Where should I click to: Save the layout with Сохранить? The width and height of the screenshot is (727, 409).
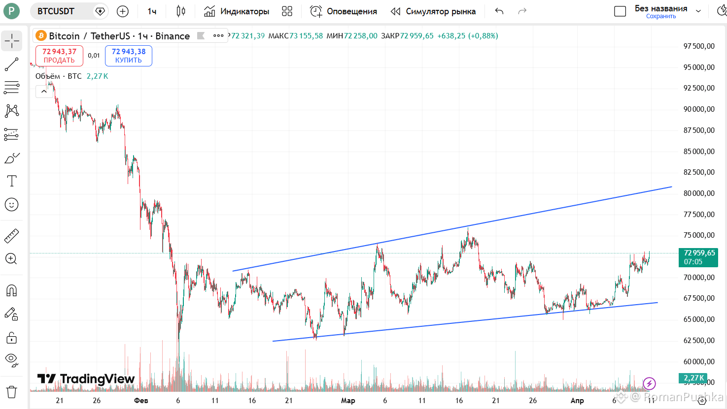click(x=661, y=16)
